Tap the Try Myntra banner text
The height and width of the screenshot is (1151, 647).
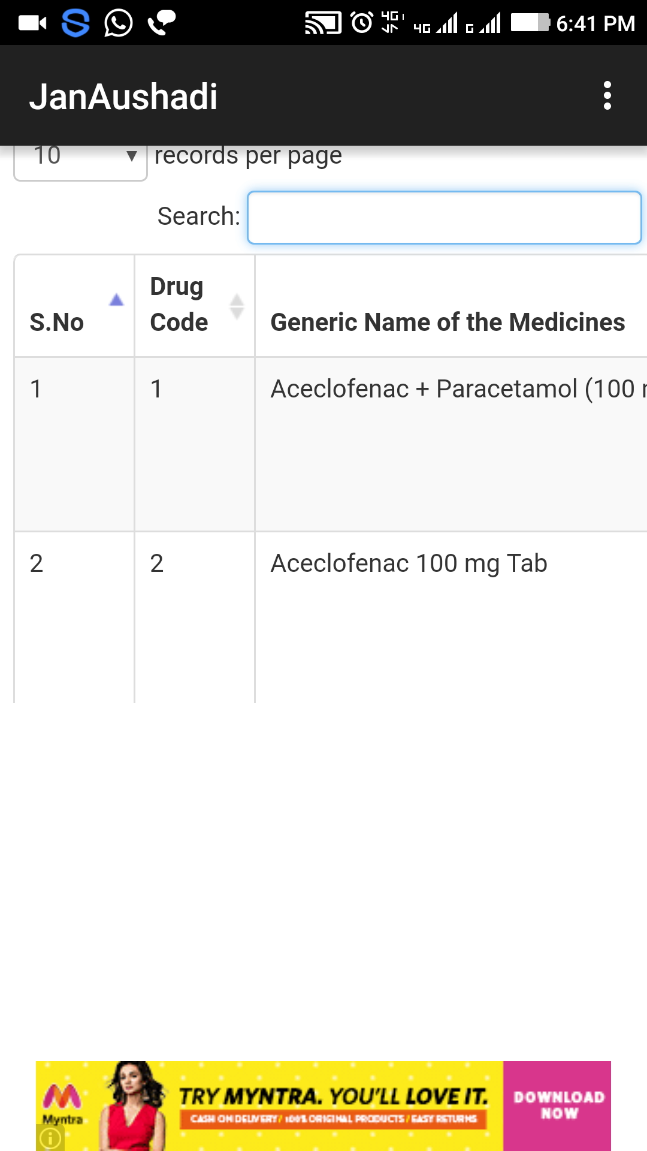pos(334,1096)
